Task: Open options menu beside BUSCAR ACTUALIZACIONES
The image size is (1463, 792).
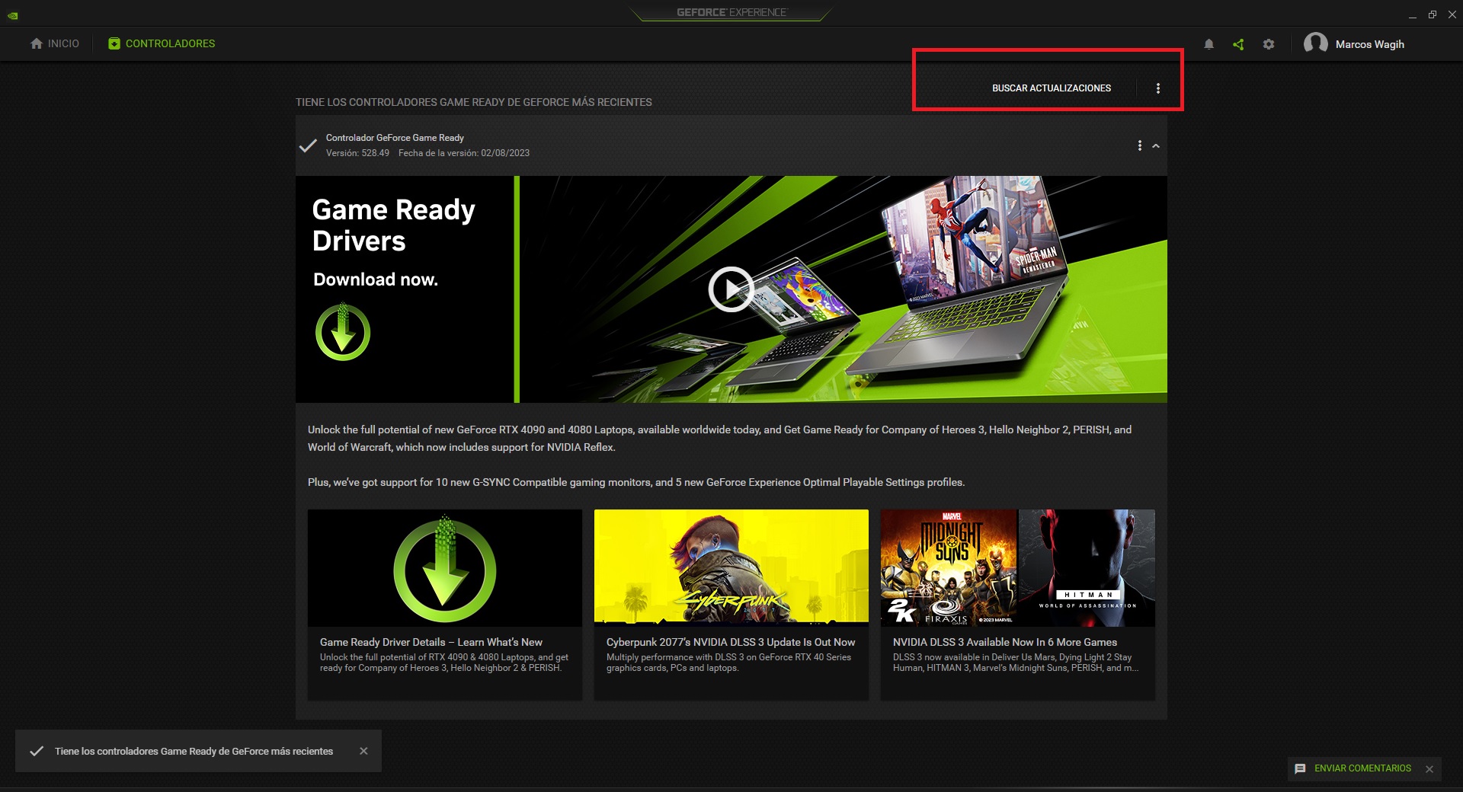Action: tap(1158, 88)
